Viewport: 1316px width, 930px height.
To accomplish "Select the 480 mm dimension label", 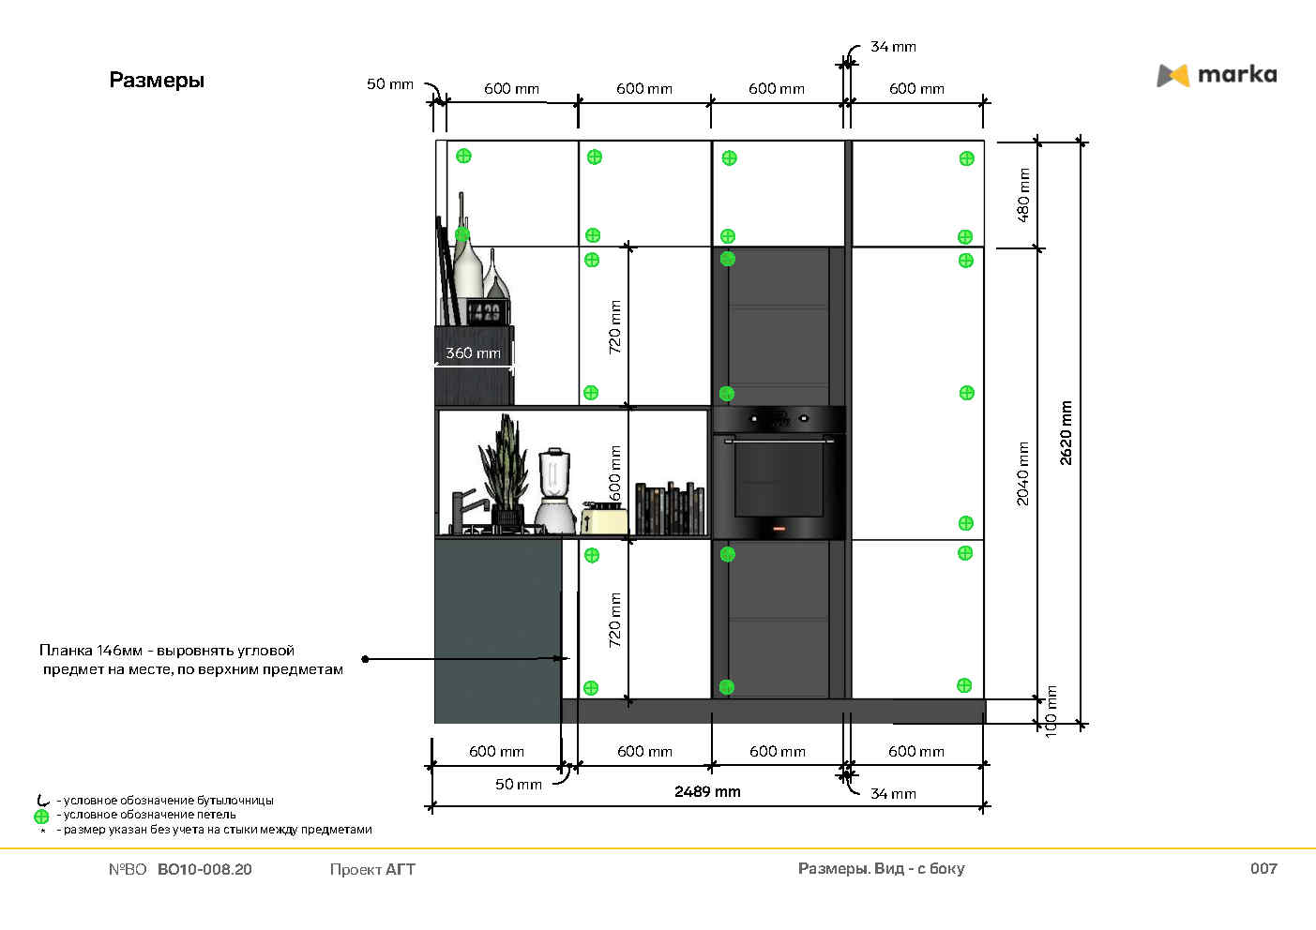I will click(x=1023, y=195).
